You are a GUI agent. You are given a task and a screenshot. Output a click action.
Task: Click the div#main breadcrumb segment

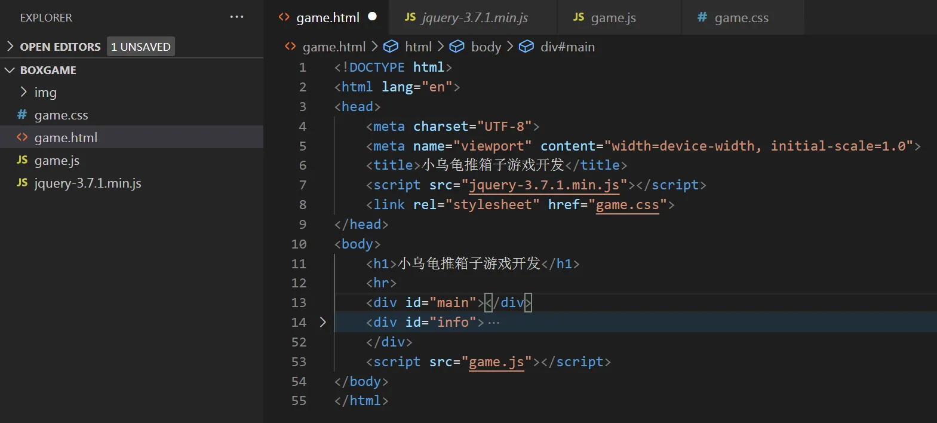click(567, 47)
